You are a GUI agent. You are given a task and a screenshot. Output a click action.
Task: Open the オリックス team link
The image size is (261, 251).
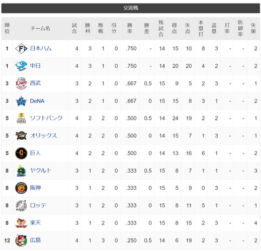44,136
